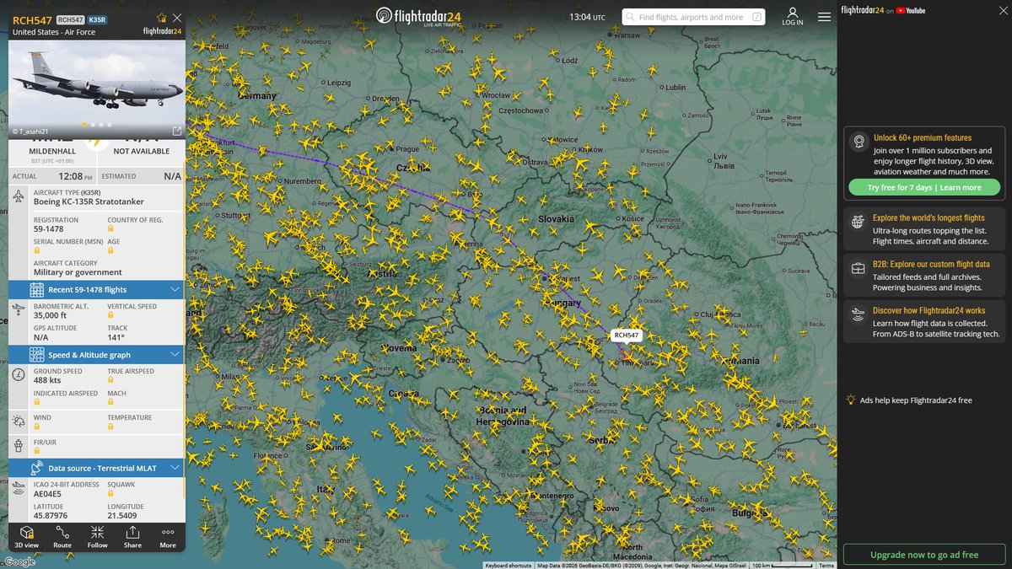Add RCH547 to bookmarks with the star icon
Image resolution: width=1012 pixels, height=569 pixels.
click(x=162, y=18)
